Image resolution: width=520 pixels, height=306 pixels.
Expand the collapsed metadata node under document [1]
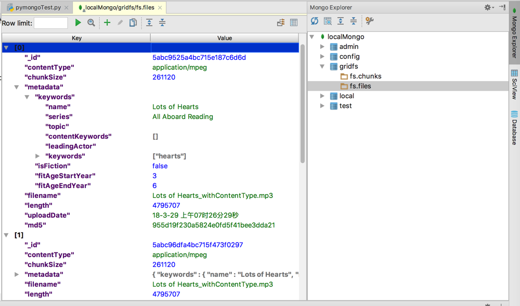click(x=17, y=274)
